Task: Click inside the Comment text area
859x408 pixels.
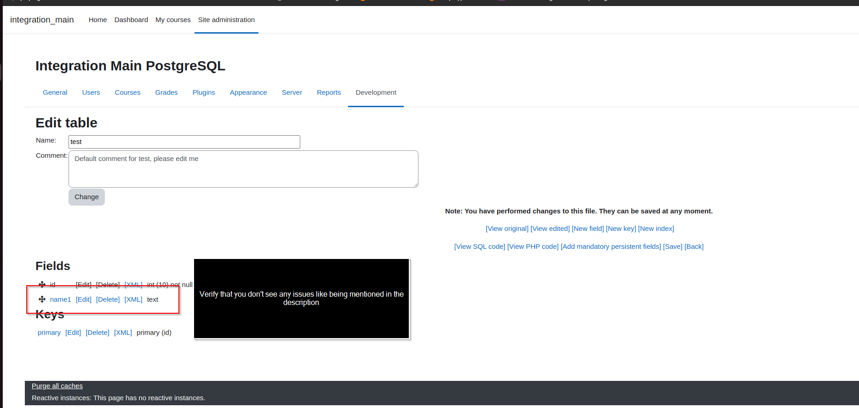Action: click(243, 169)
